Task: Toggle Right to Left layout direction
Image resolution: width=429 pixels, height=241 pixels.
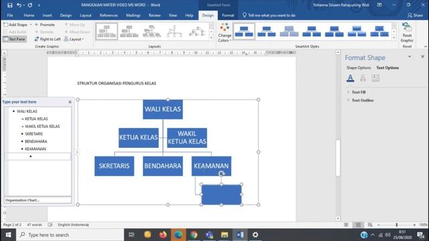Action: 48,39
